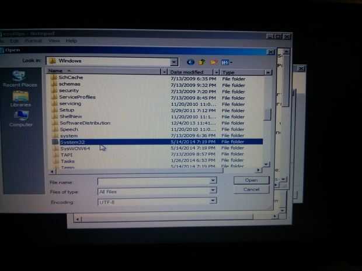The image size is (362, 271).
Task: Open the File name dropdown arrow
Action: pyautogui.click(x=213, y=181)
